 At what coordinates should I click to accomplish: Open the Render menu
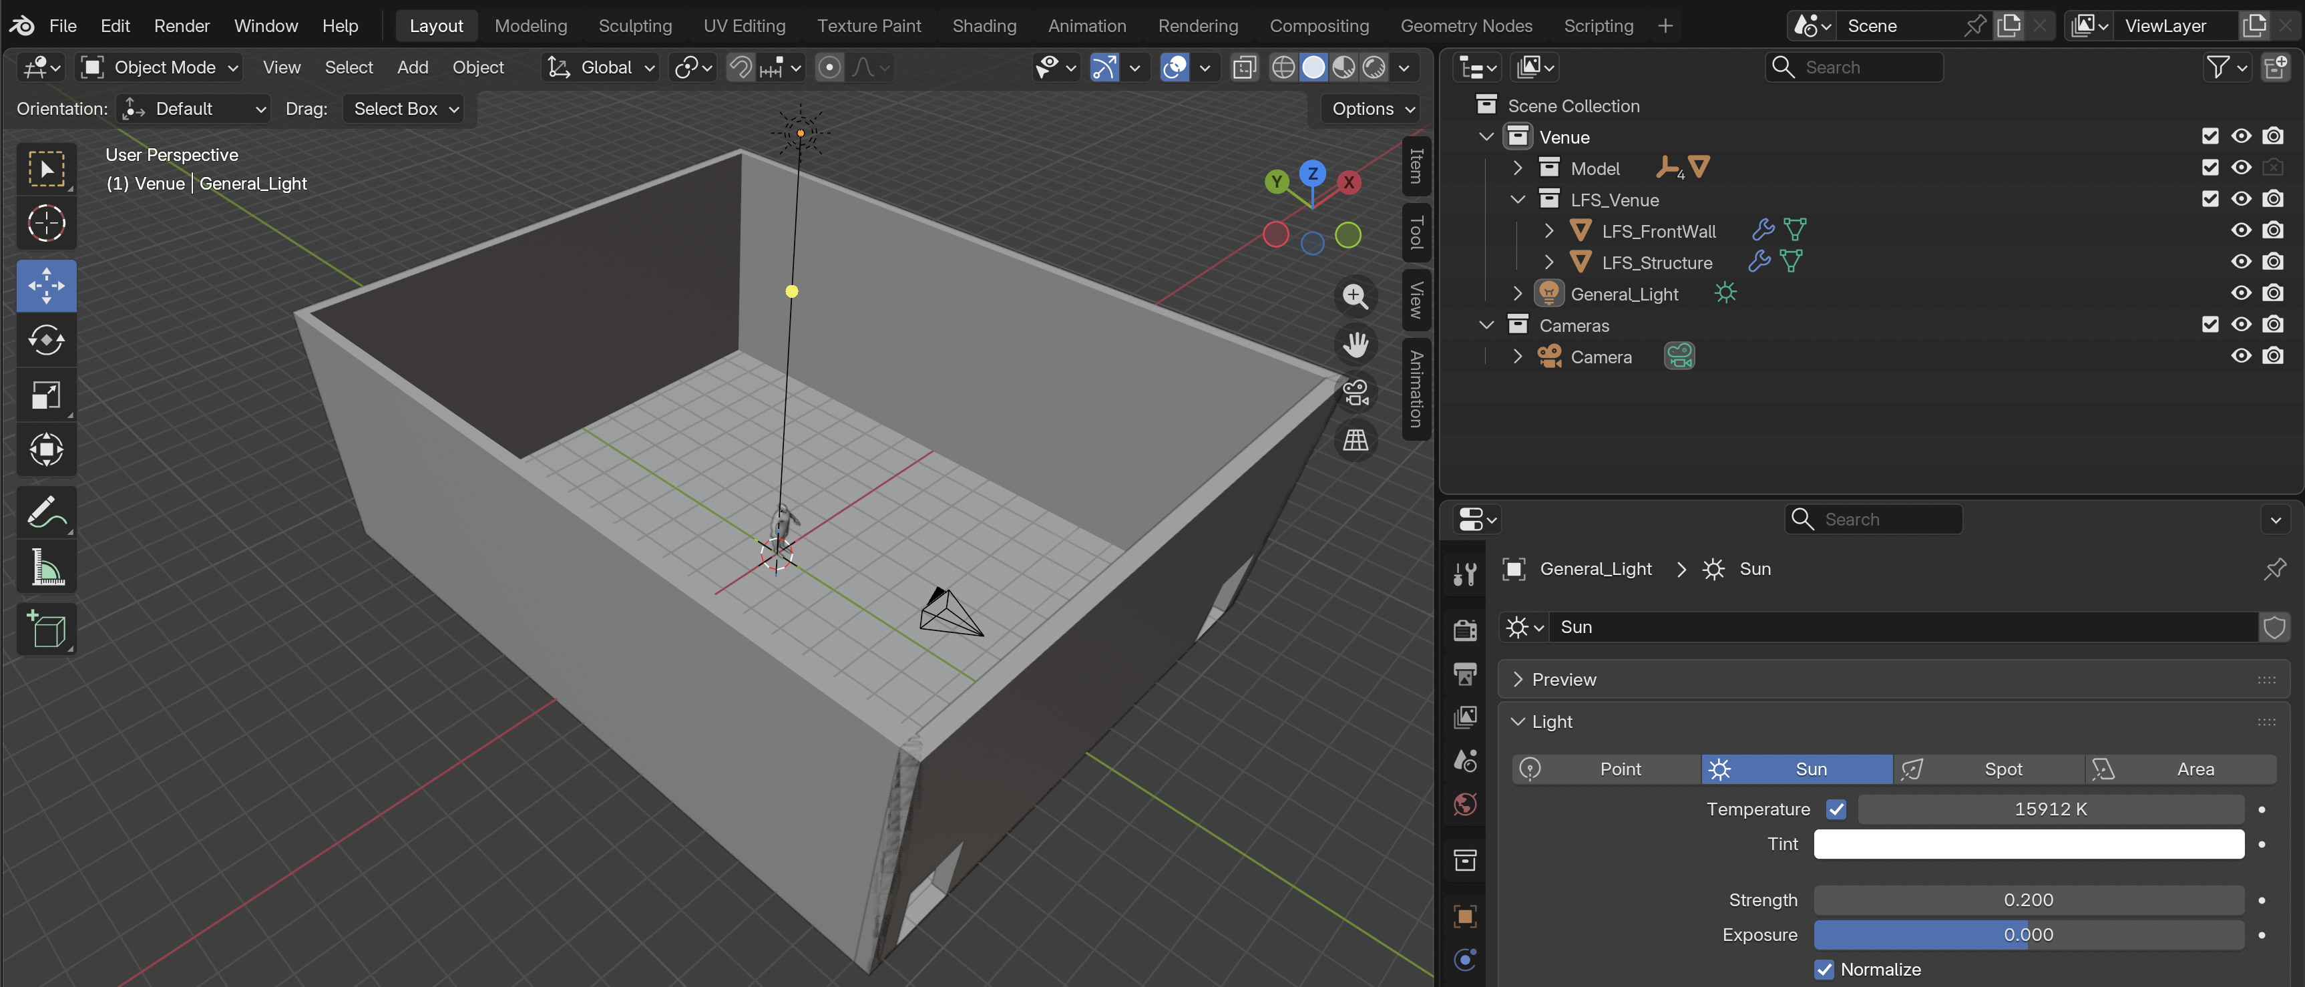(x=181, y=26)
